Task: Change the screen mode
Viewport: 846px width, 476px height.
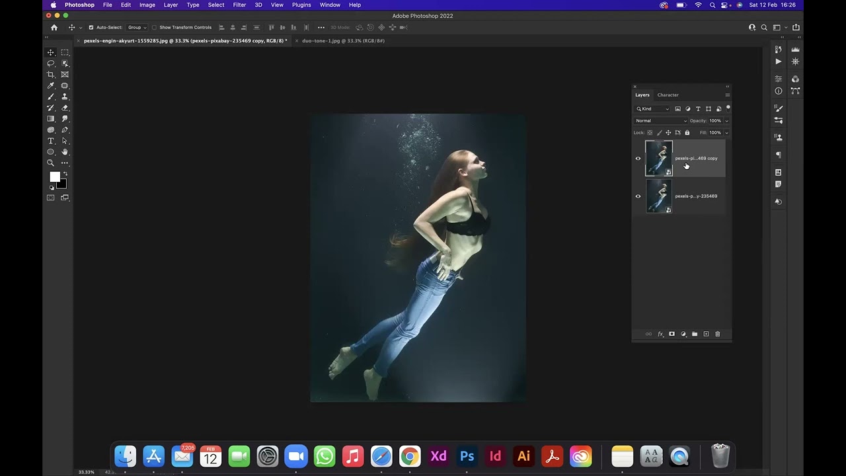Action: coord(65,198)
